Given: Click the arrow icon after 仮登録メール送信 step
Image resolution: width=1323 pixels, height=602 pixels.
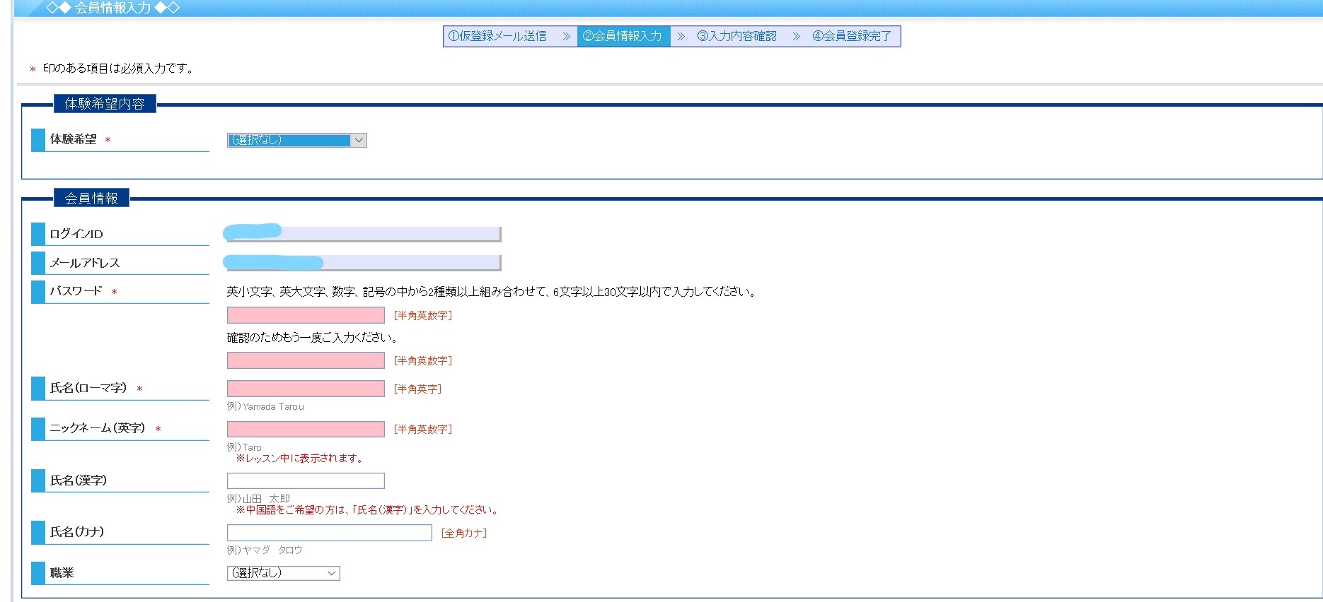Looking at the screenshot, I should pos(566,37).
